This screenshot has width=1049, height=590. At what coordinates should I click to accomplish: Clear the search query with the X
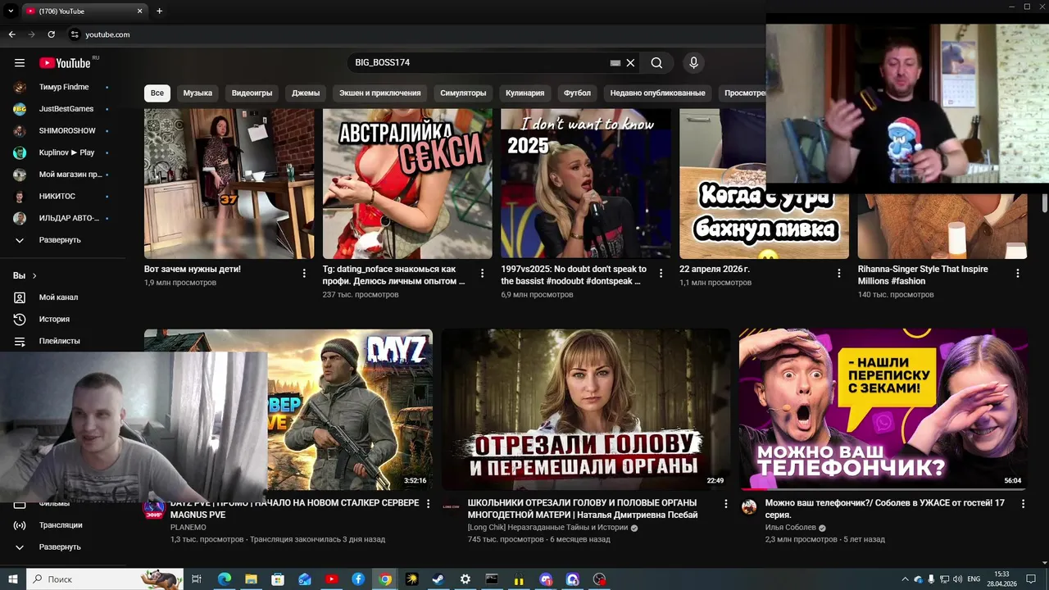(630, 63)
